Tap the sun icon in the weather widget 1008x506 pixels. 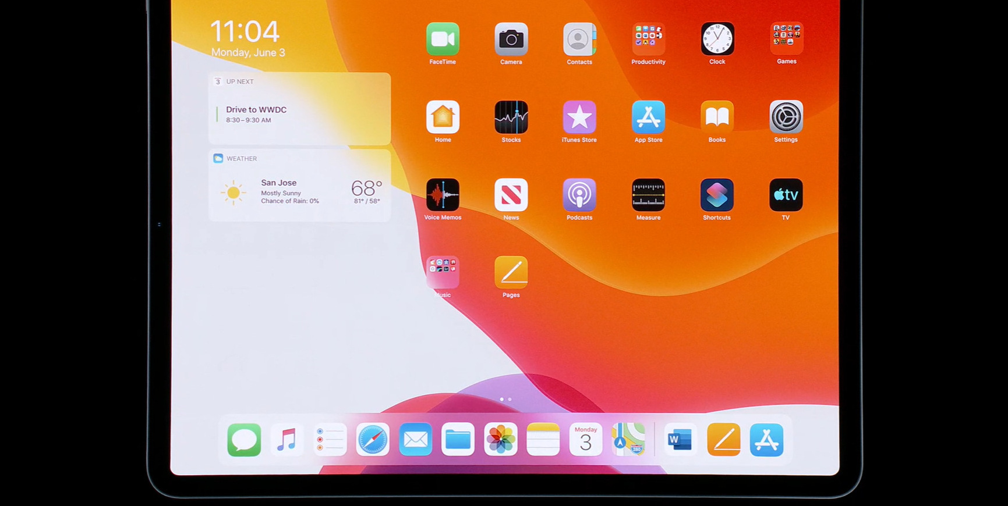click(x=234, y=193)
